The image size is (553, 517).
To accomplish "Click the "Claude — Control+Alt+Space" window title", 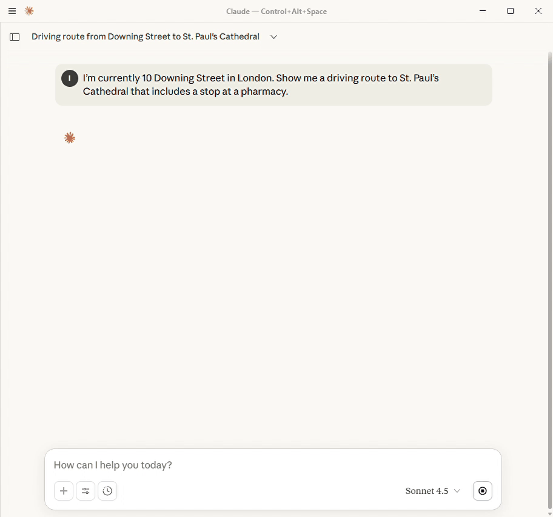I will [x=276, y=12].
